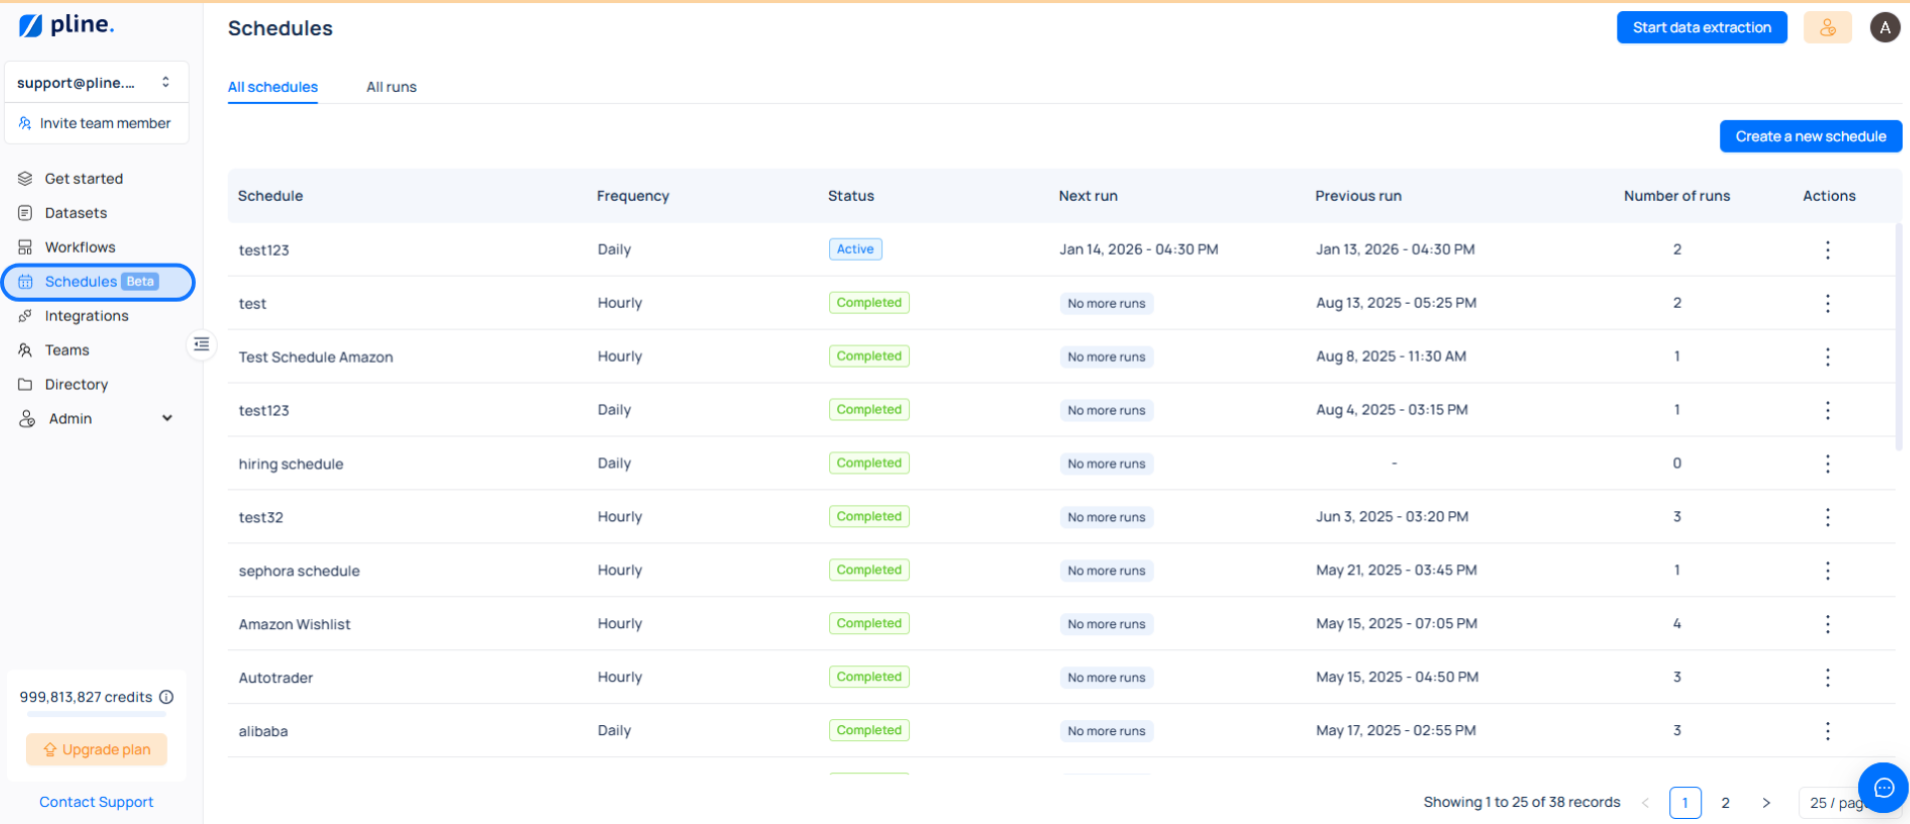Open the chat support bubble
The image size is (1910, 824).
pos(1883,787)
